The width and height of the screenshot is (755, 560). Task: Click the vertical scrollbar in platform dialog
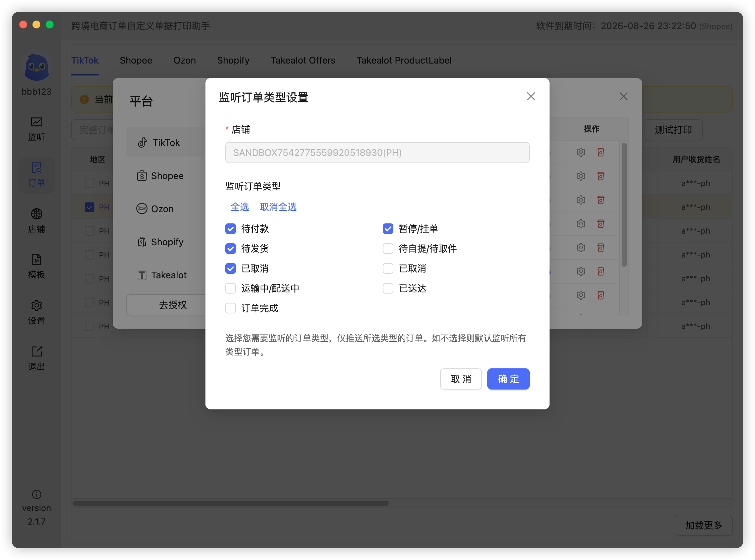(x=624, y=205)
